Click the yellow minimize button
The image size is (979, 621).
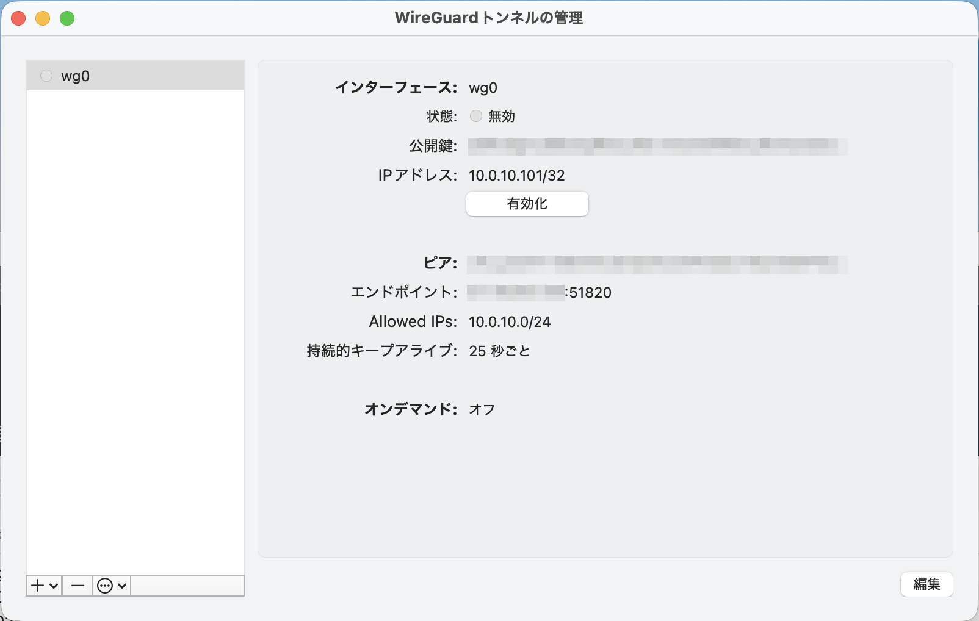(43, 18)
